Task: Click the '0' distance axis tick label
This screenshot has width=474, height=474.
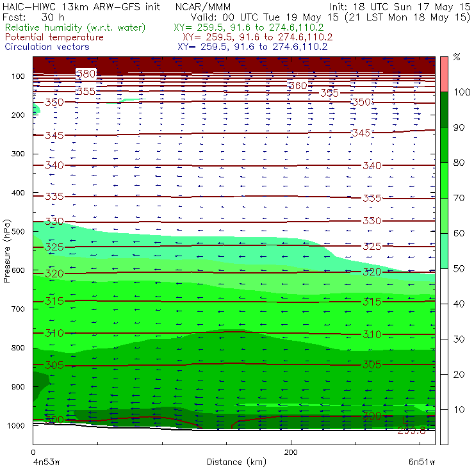Action: [x=33, y=452]
